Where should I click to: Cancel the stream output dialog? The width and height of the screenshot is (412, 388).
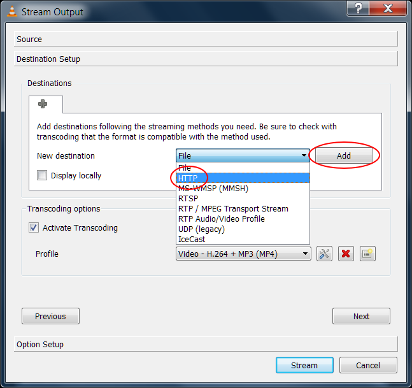[x=368, y=365]
